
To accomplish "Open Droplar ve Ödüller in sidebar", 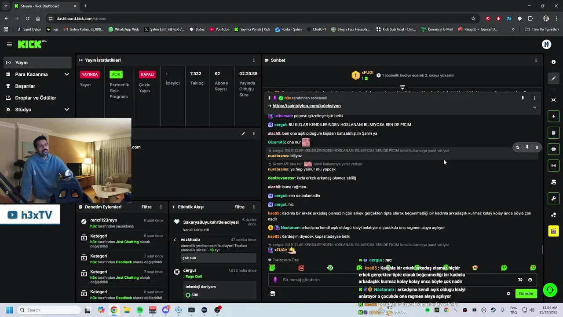I will tap(37, 98).
